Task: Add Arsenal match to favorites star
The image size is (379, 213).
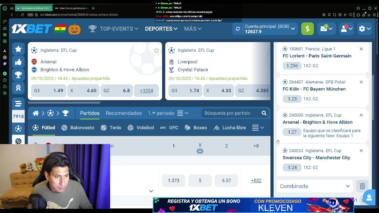Action: pos(156,51)
